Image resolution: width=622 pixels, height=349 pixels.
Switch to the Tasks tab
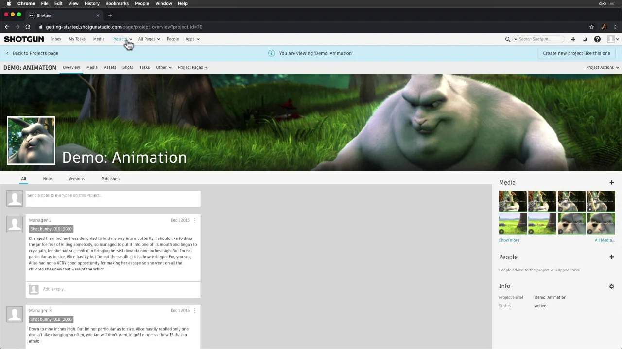coord(144,67)
